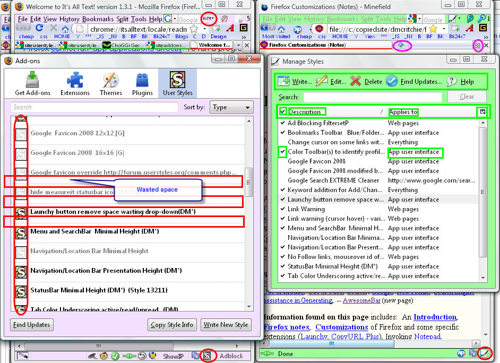
Task: Open Sort by Type dropdown
Action: click(x=231, y=107)
